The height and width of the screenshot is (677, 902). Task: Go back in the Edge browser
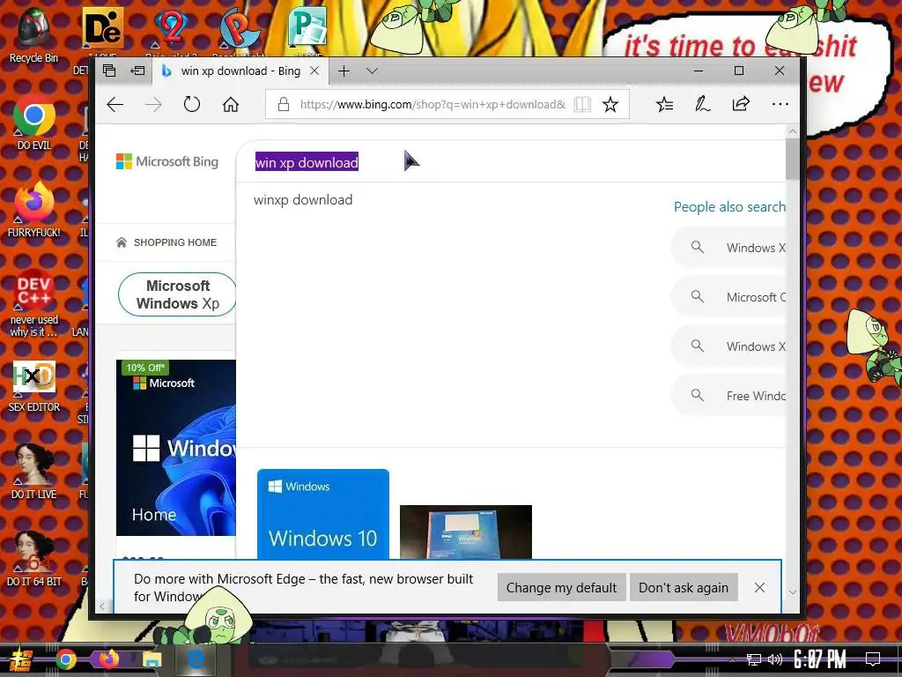click(115, 104)
